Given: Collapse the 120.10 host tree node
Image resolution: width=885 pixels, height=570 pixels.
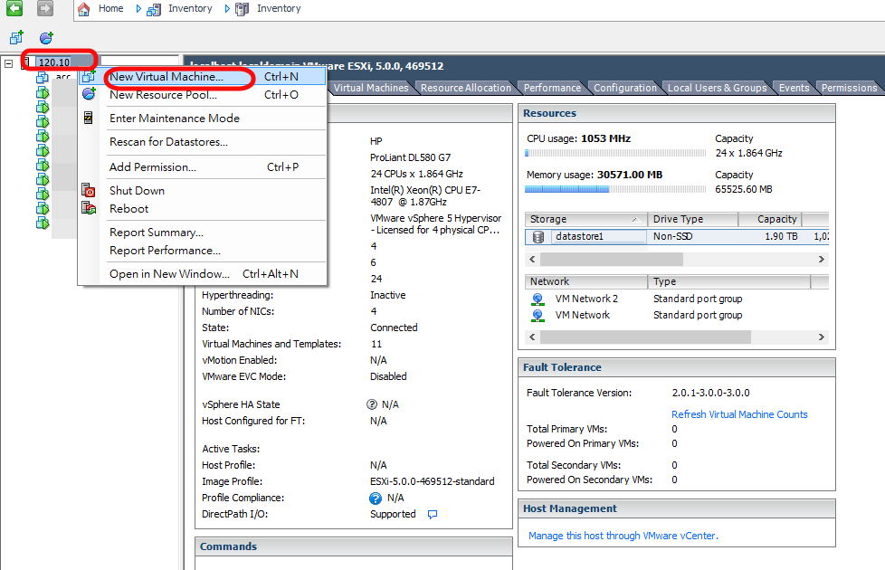Looking at the screenshot, I should (9, 62).
